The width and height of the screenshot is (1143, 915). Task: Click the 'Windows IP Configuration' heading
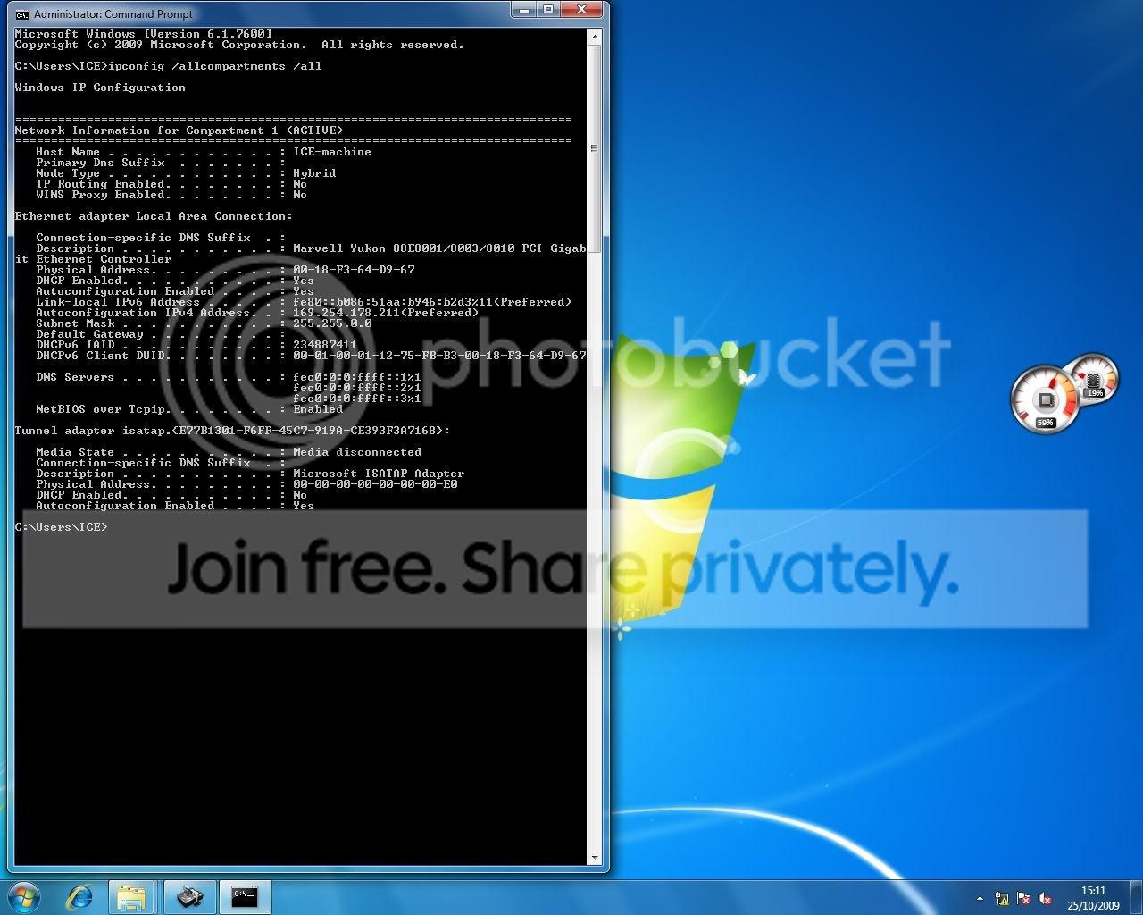(x=100, y=88)
